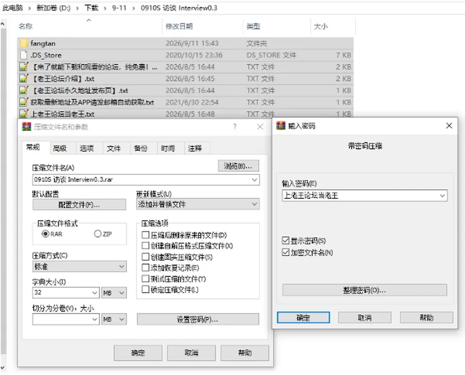Click WinRAR icon in 压缩文件名和参数 title bar

26,127
